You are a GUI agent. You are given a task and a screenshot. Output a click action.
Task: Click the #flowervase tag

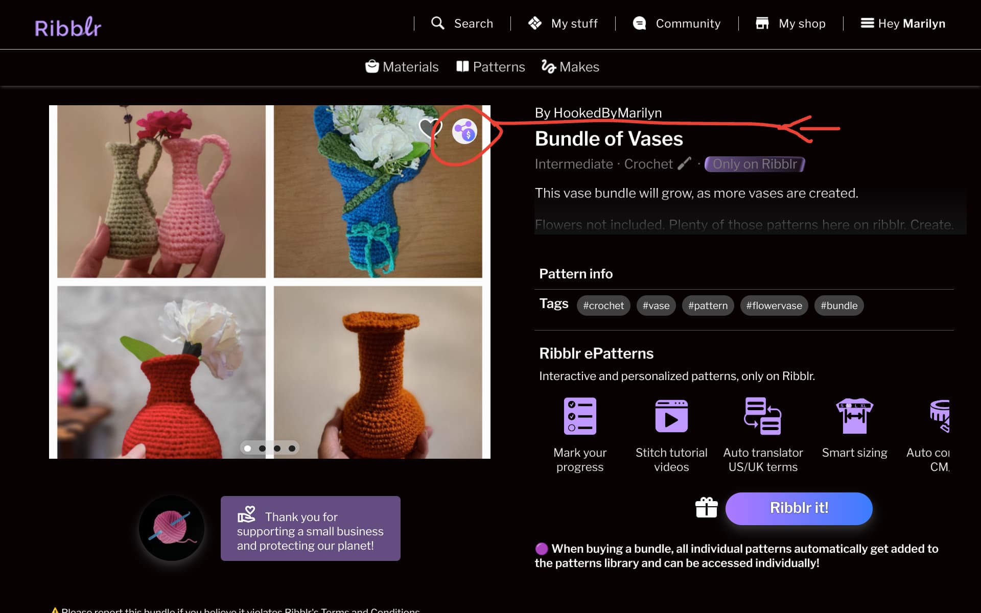[774, 305]
